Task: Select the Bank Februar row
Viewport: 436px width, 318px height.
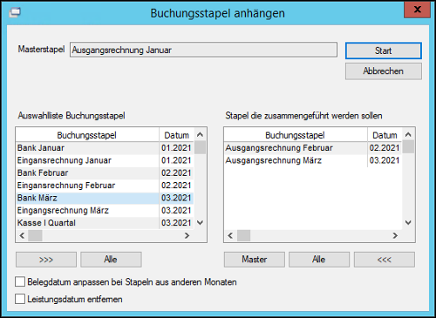Action: click(x=105, y=173)
